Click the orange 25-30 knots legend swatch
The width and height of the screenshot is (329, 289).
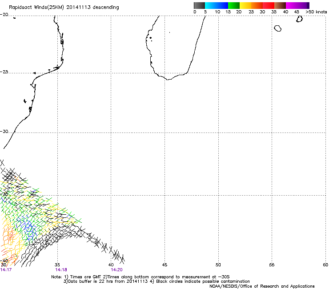click(257, 5)
